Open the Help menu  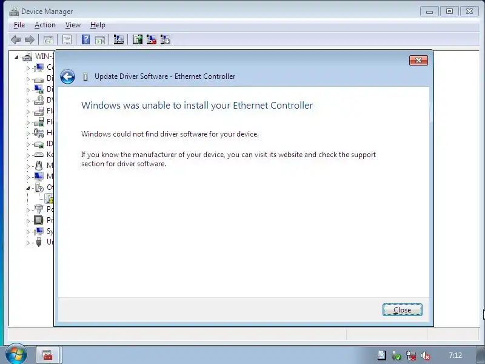[x=98, y=25]
